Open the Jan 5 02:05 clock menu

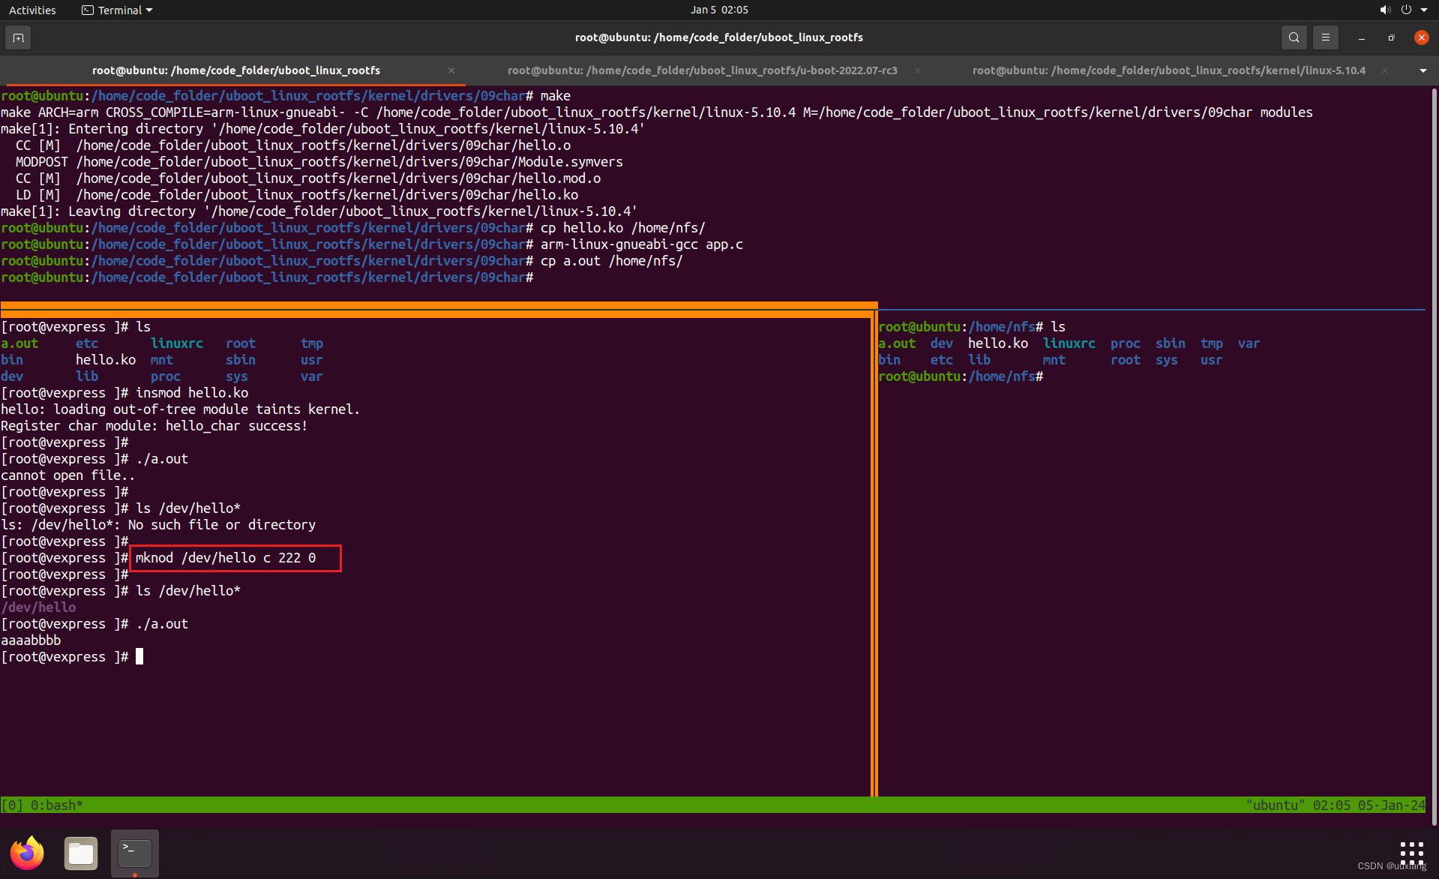point(719,10)
